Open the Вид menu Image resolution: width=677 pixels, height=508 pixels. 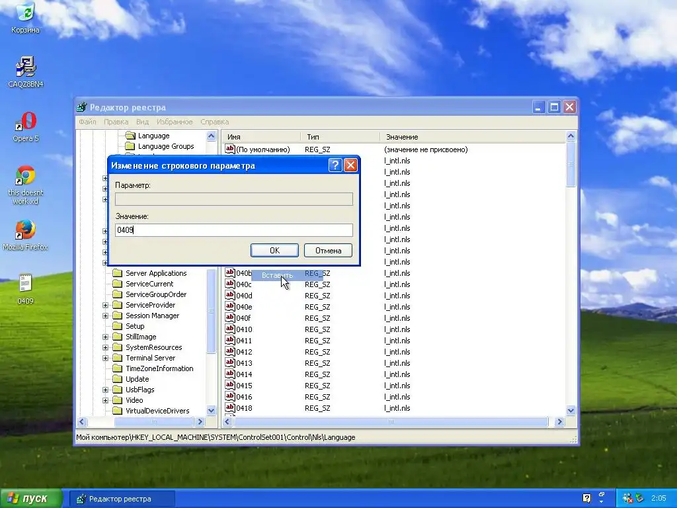coord(143,122)
